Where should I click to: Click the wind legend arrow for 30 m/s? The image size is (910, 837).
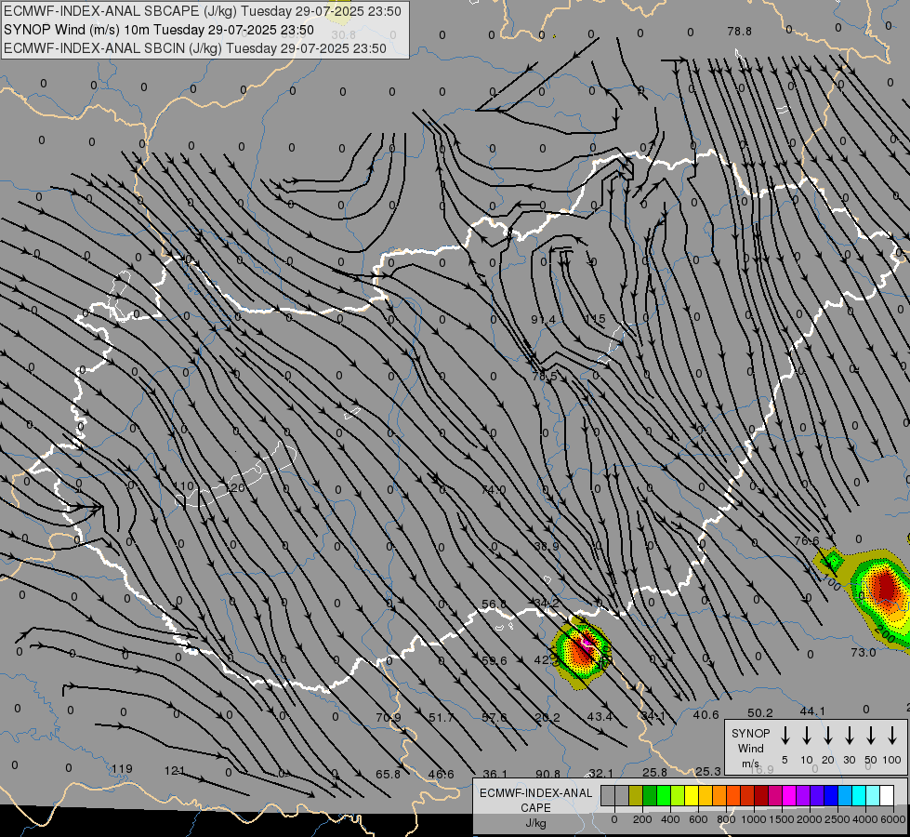tap(849, 736)
